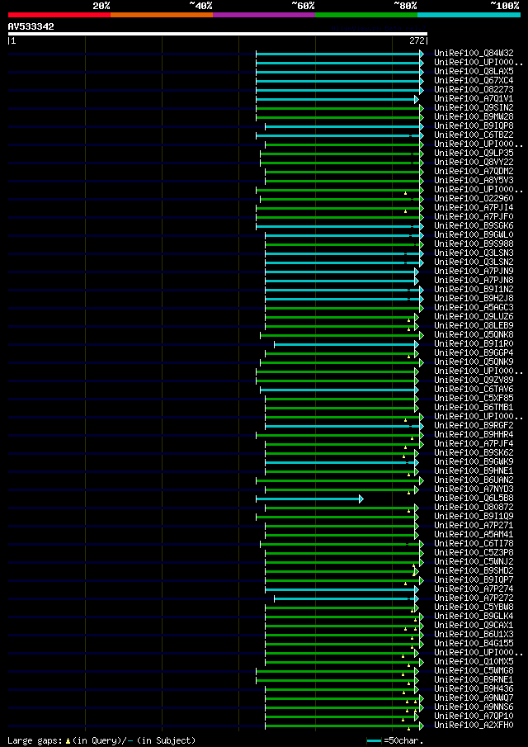Image resolution: width=528 pixels, height=747 pixels.
Task: Click the UniRef100_C6TI78 label
Action: point(474,544)
